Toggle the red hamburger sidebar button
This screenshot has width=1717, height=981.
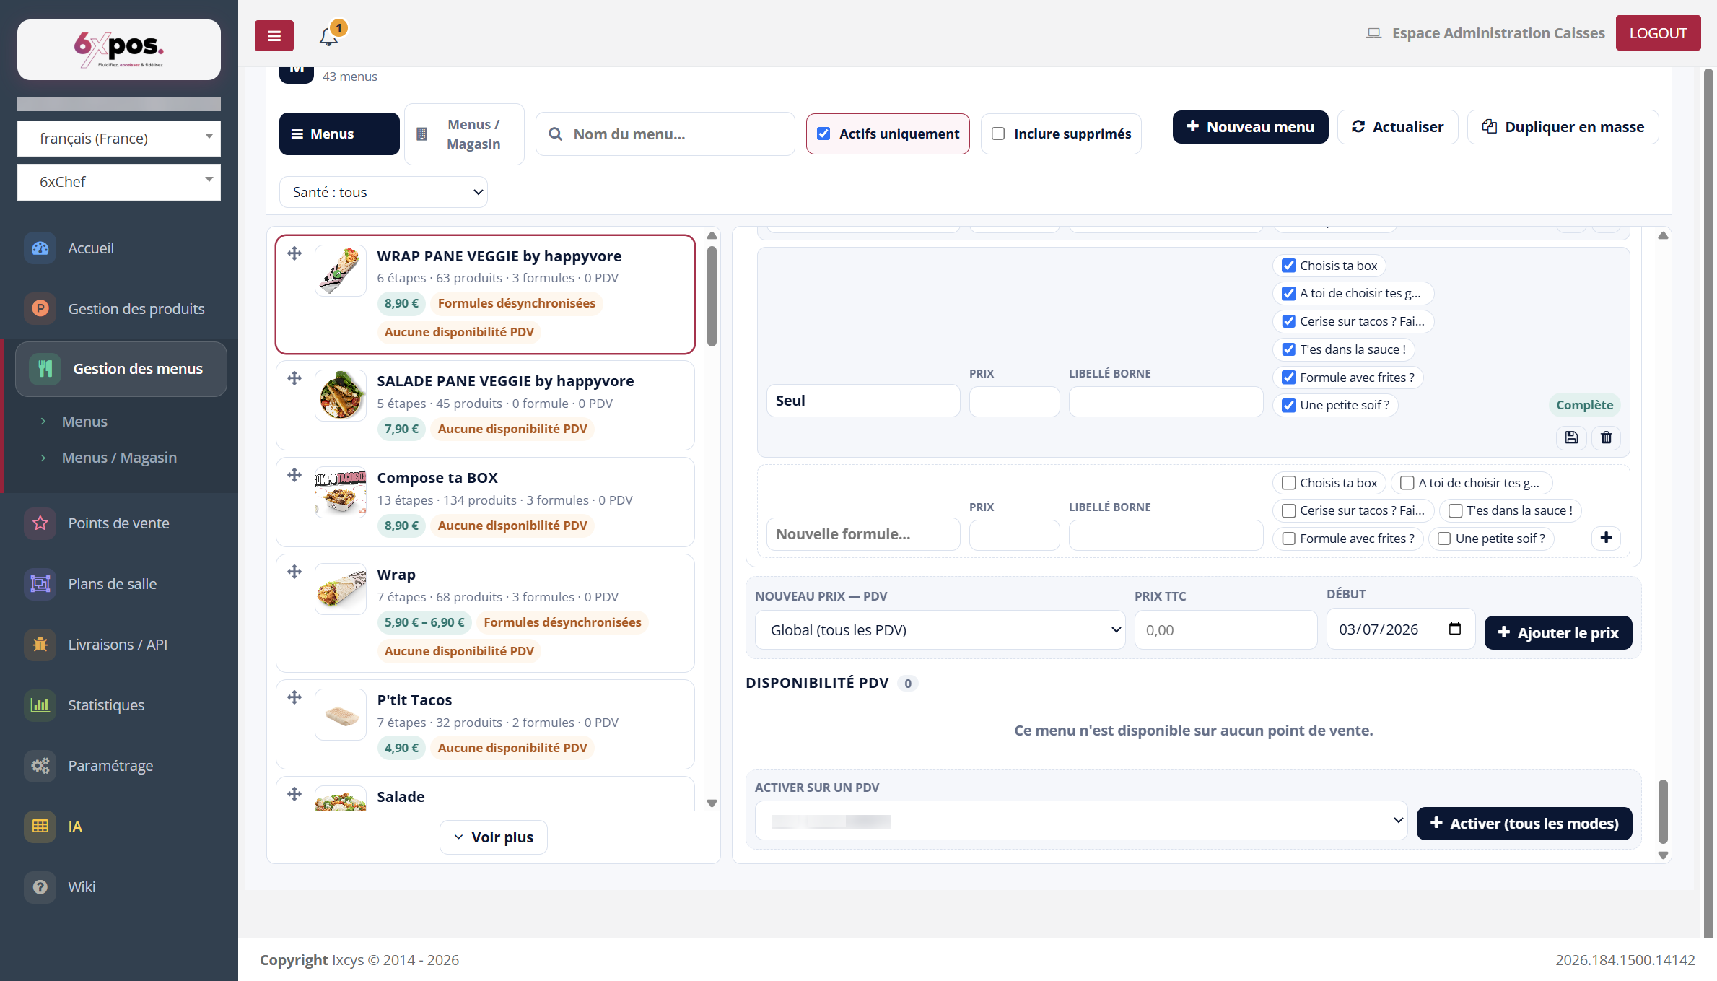(274, 35)
